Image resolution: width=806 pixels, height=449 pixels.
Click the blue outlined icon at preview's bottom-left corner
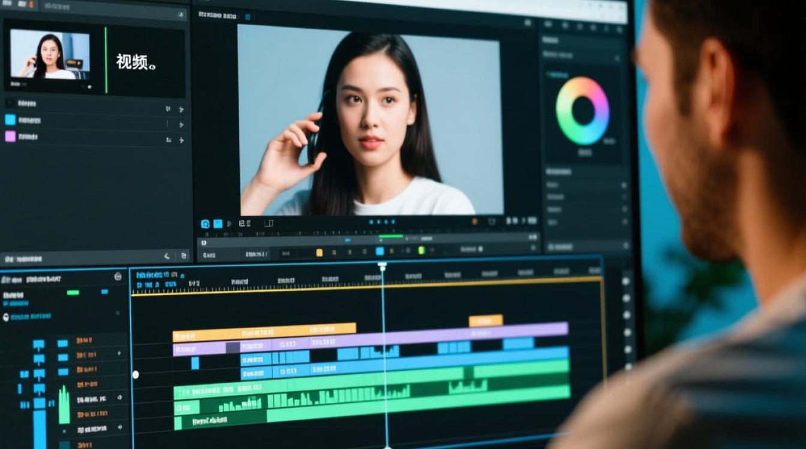pyautogui.click(x=205, y=224)
